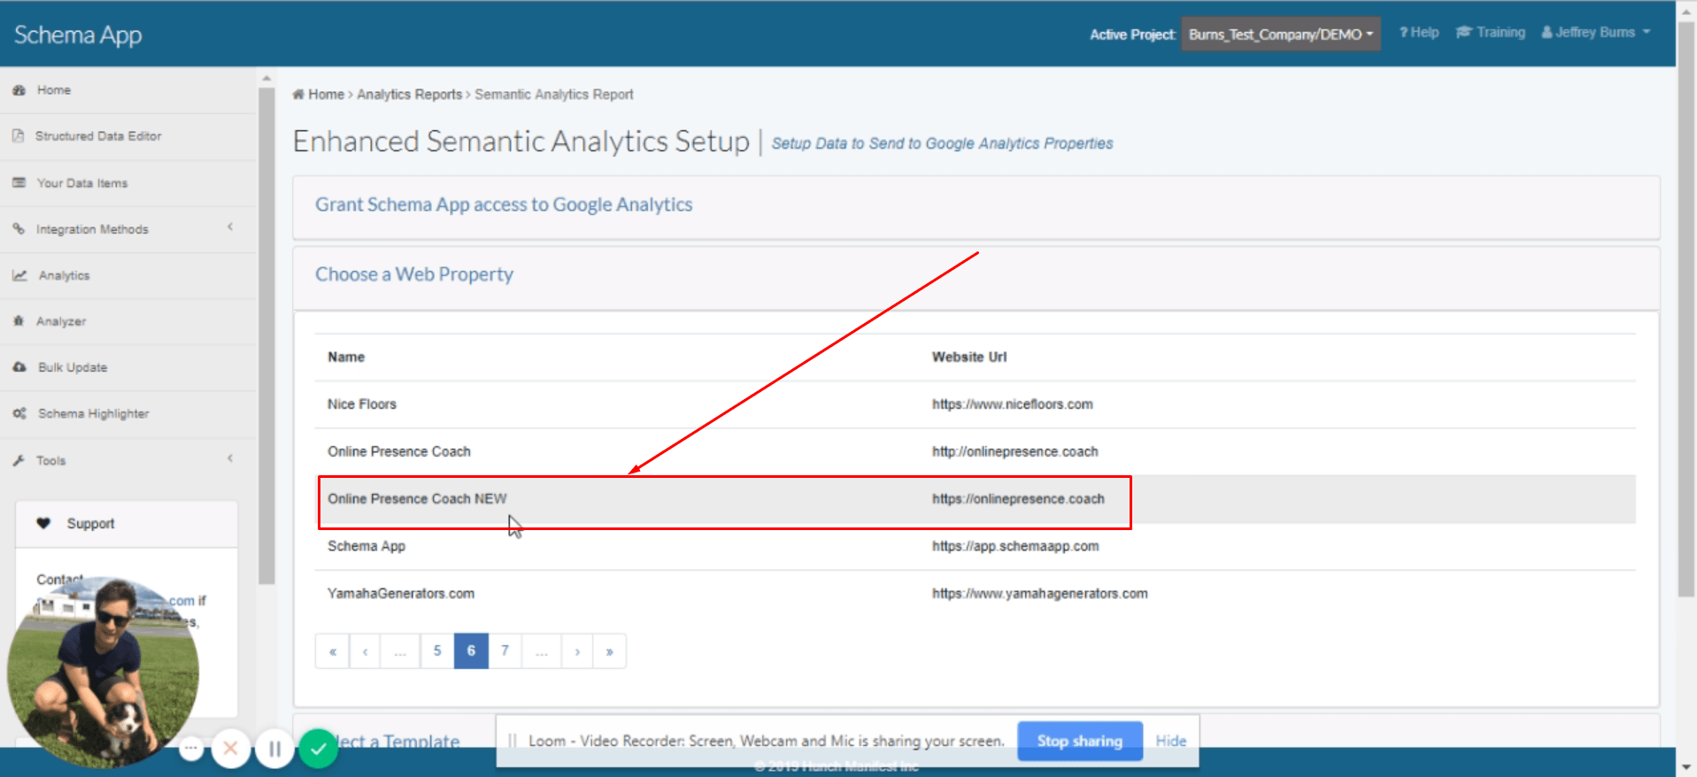
Task: Go to first page of pagination
Action: (333, 651)
